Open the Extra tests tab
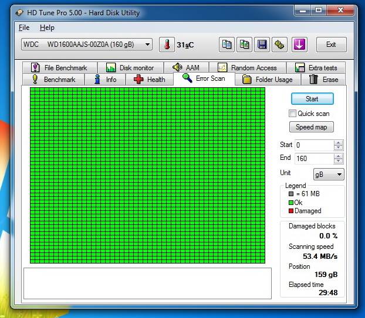Image resolution: width=365 pixels, height=318 pixels. coord(316,67)
